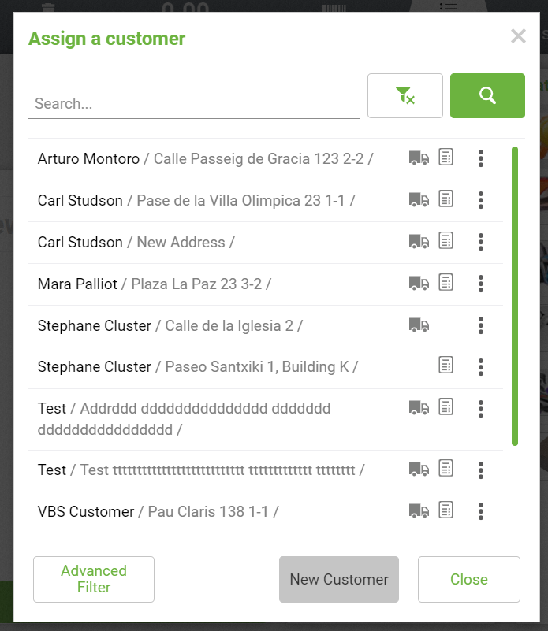Click the truck icon for VBS Customer
548x631 pixels.
(x=419, y=510)
